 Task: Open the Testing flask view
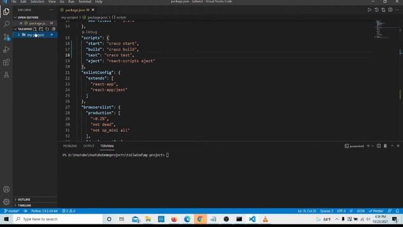[6, 74]
